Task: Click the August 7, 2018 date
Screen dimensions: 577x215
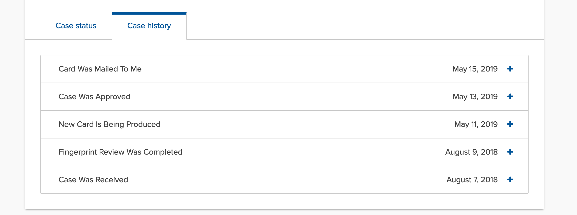Action: point(472,180)
